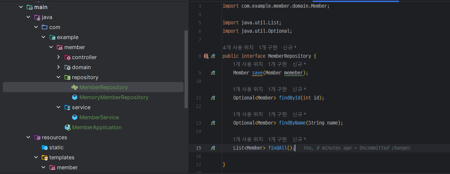450x174 pixels.
Task: Click the findByName method name
Action: pos(292,123)
